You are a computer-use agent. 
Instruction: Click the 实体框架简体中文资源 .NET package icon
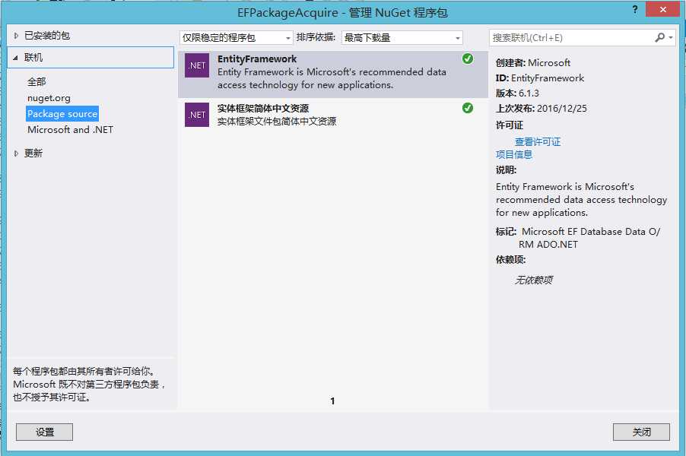tap(197, 115)
